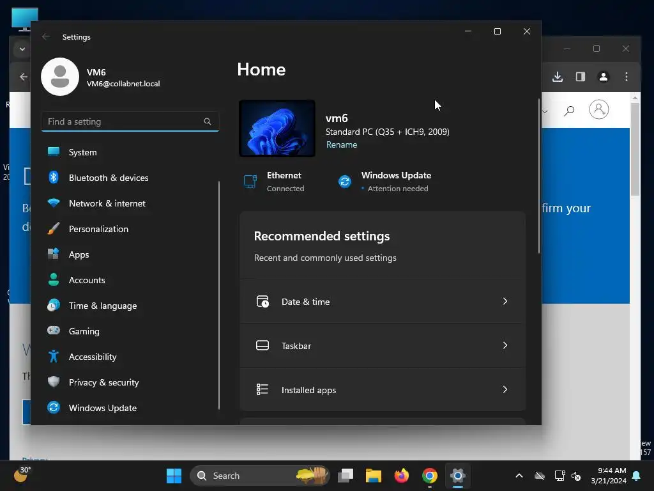The image size is (654, 491).
Task: Open the weather widget showing 30°
Action: 22,475
